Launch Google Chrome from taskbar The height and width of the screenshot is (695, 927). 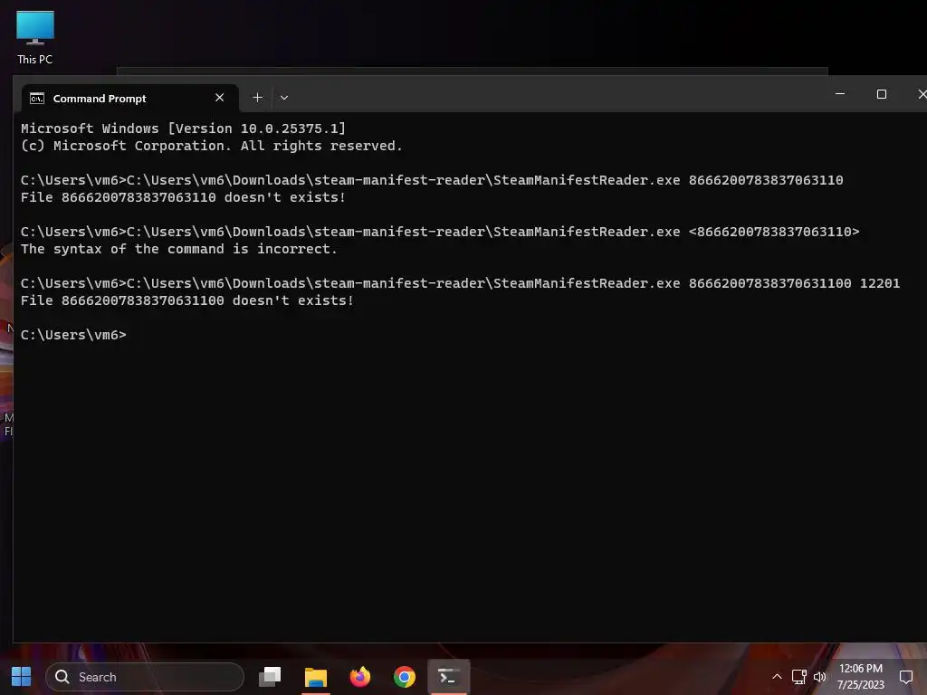point(405,677)
